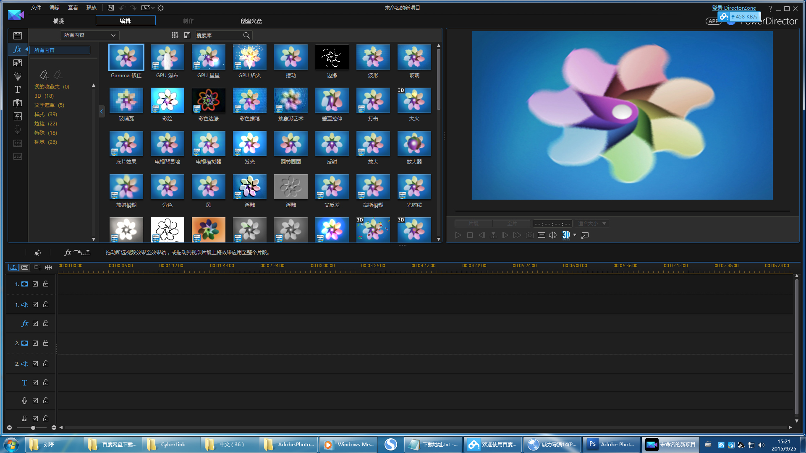Click the library expand/undock icon
Screen dimensions: 806x453
click(x=187, y=35)
